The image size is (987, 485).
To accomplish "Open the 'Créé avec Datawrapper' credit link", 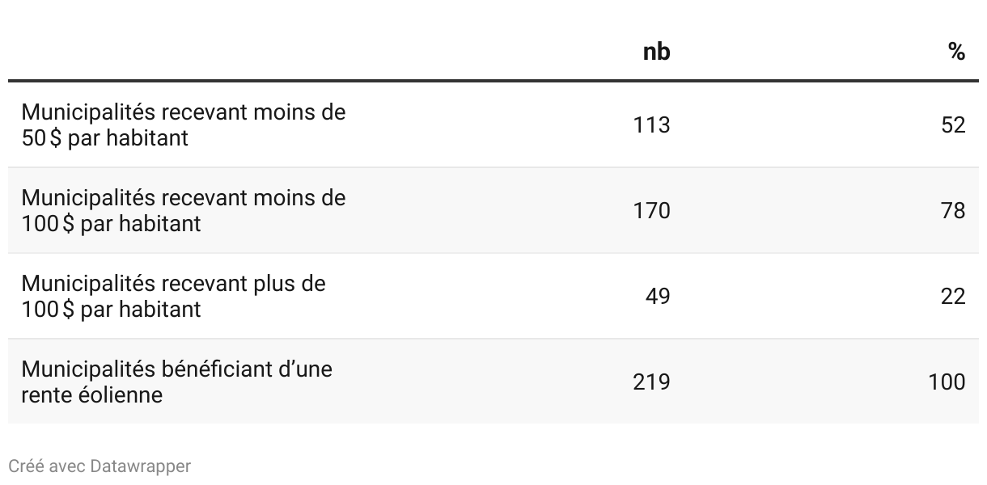I will [x=100, y=466].
